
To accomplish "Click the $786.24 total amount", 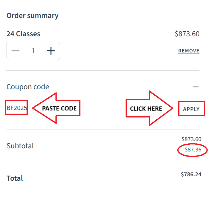I will click(191, 175).
